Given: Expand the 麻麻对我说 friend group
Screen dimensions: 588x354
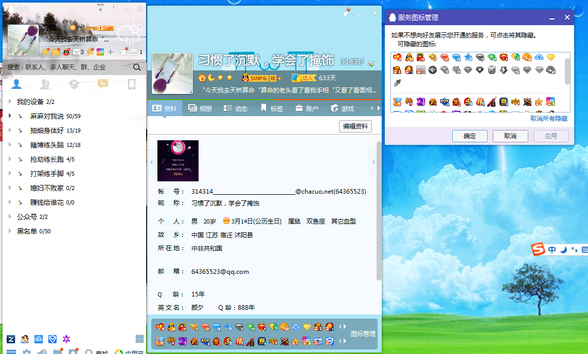Looking at the screenshot, I should coord(10,116).
